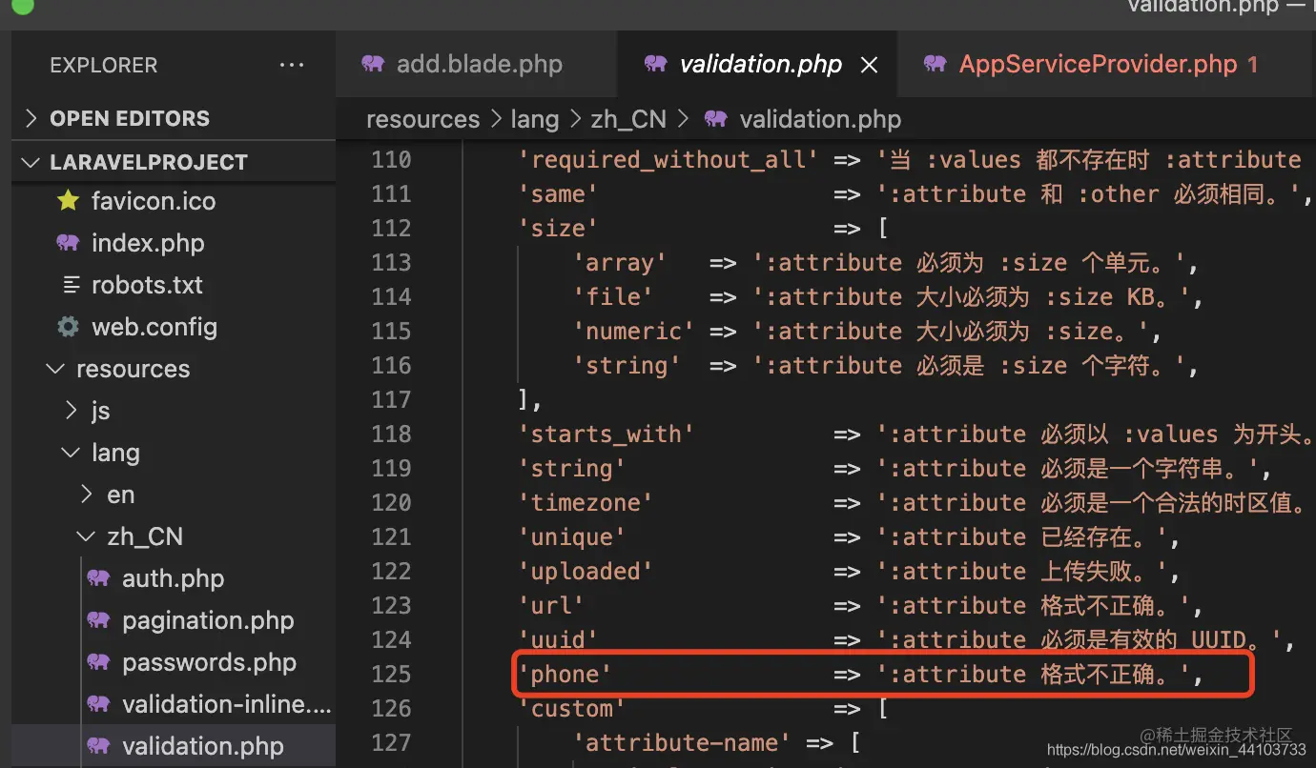Click the 'array' key on line 113
The image size is (1316, 768).
tap(620, 263)
